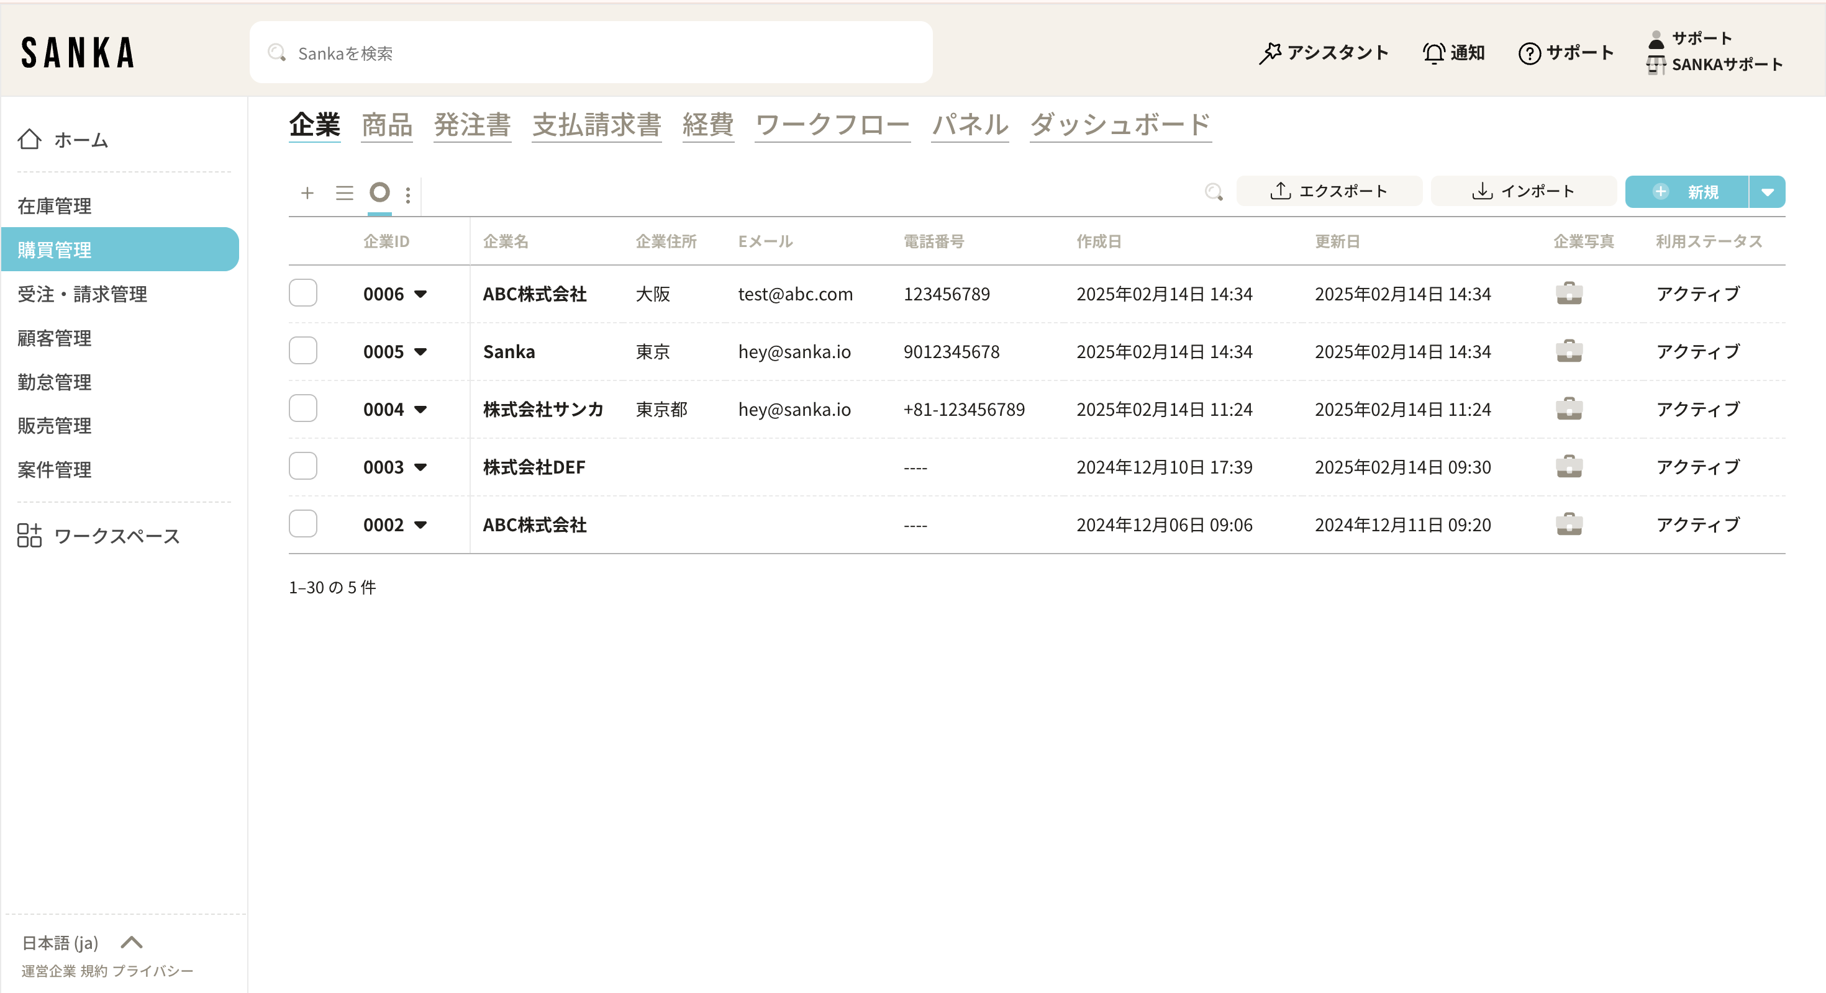Image resolution: width=1826 pixels, height=993 pixels.
Task: Check the checkbox for company 0006
Action: [x=302, y=293]
